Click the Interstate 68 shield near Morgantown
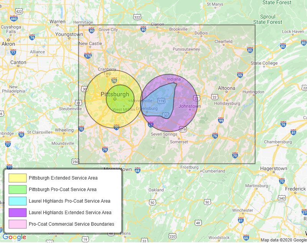 click(137, 170)
